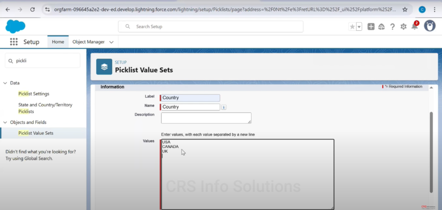
Task: Reload the page with the refresh icon
Action: [32, 9]
